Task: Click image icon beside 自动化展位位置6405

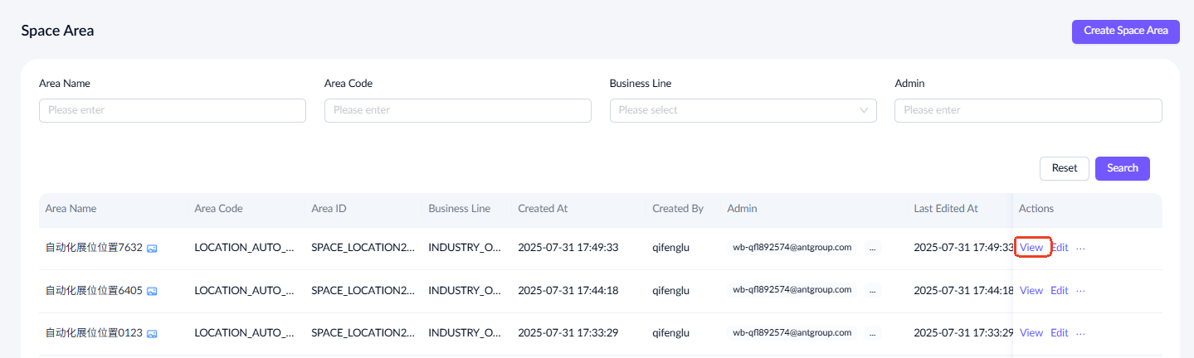Action: 152,291
